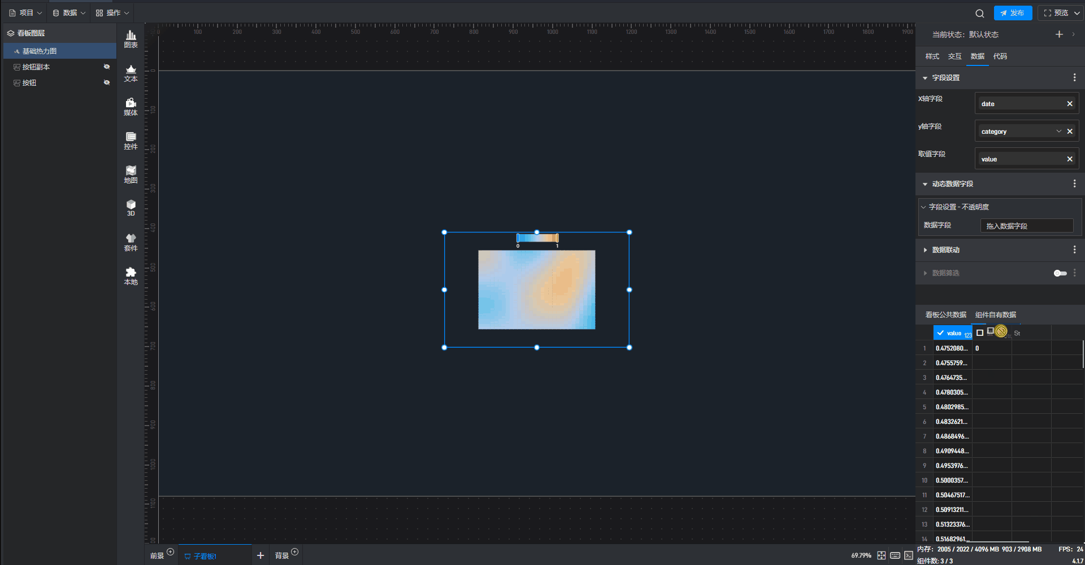Open the 图表 chart component panel
Image resolution: width=1085 pixels, height=565 pixels.
(131, 39)
